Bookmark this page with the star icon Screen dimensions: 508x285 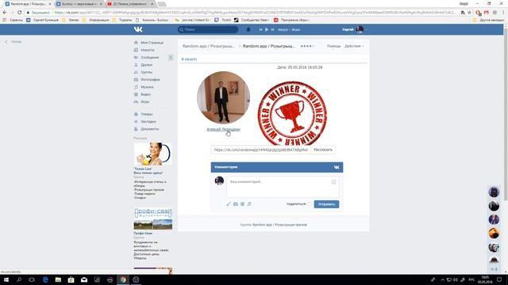point(469,13)
